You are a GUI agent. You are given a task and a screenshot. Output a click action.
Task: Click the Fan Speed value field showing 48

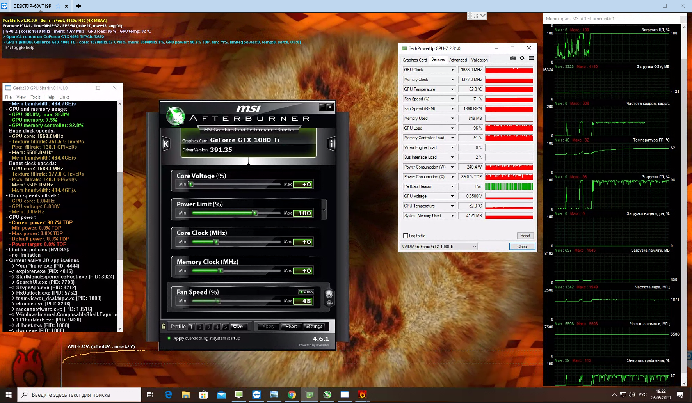[303, 301]
